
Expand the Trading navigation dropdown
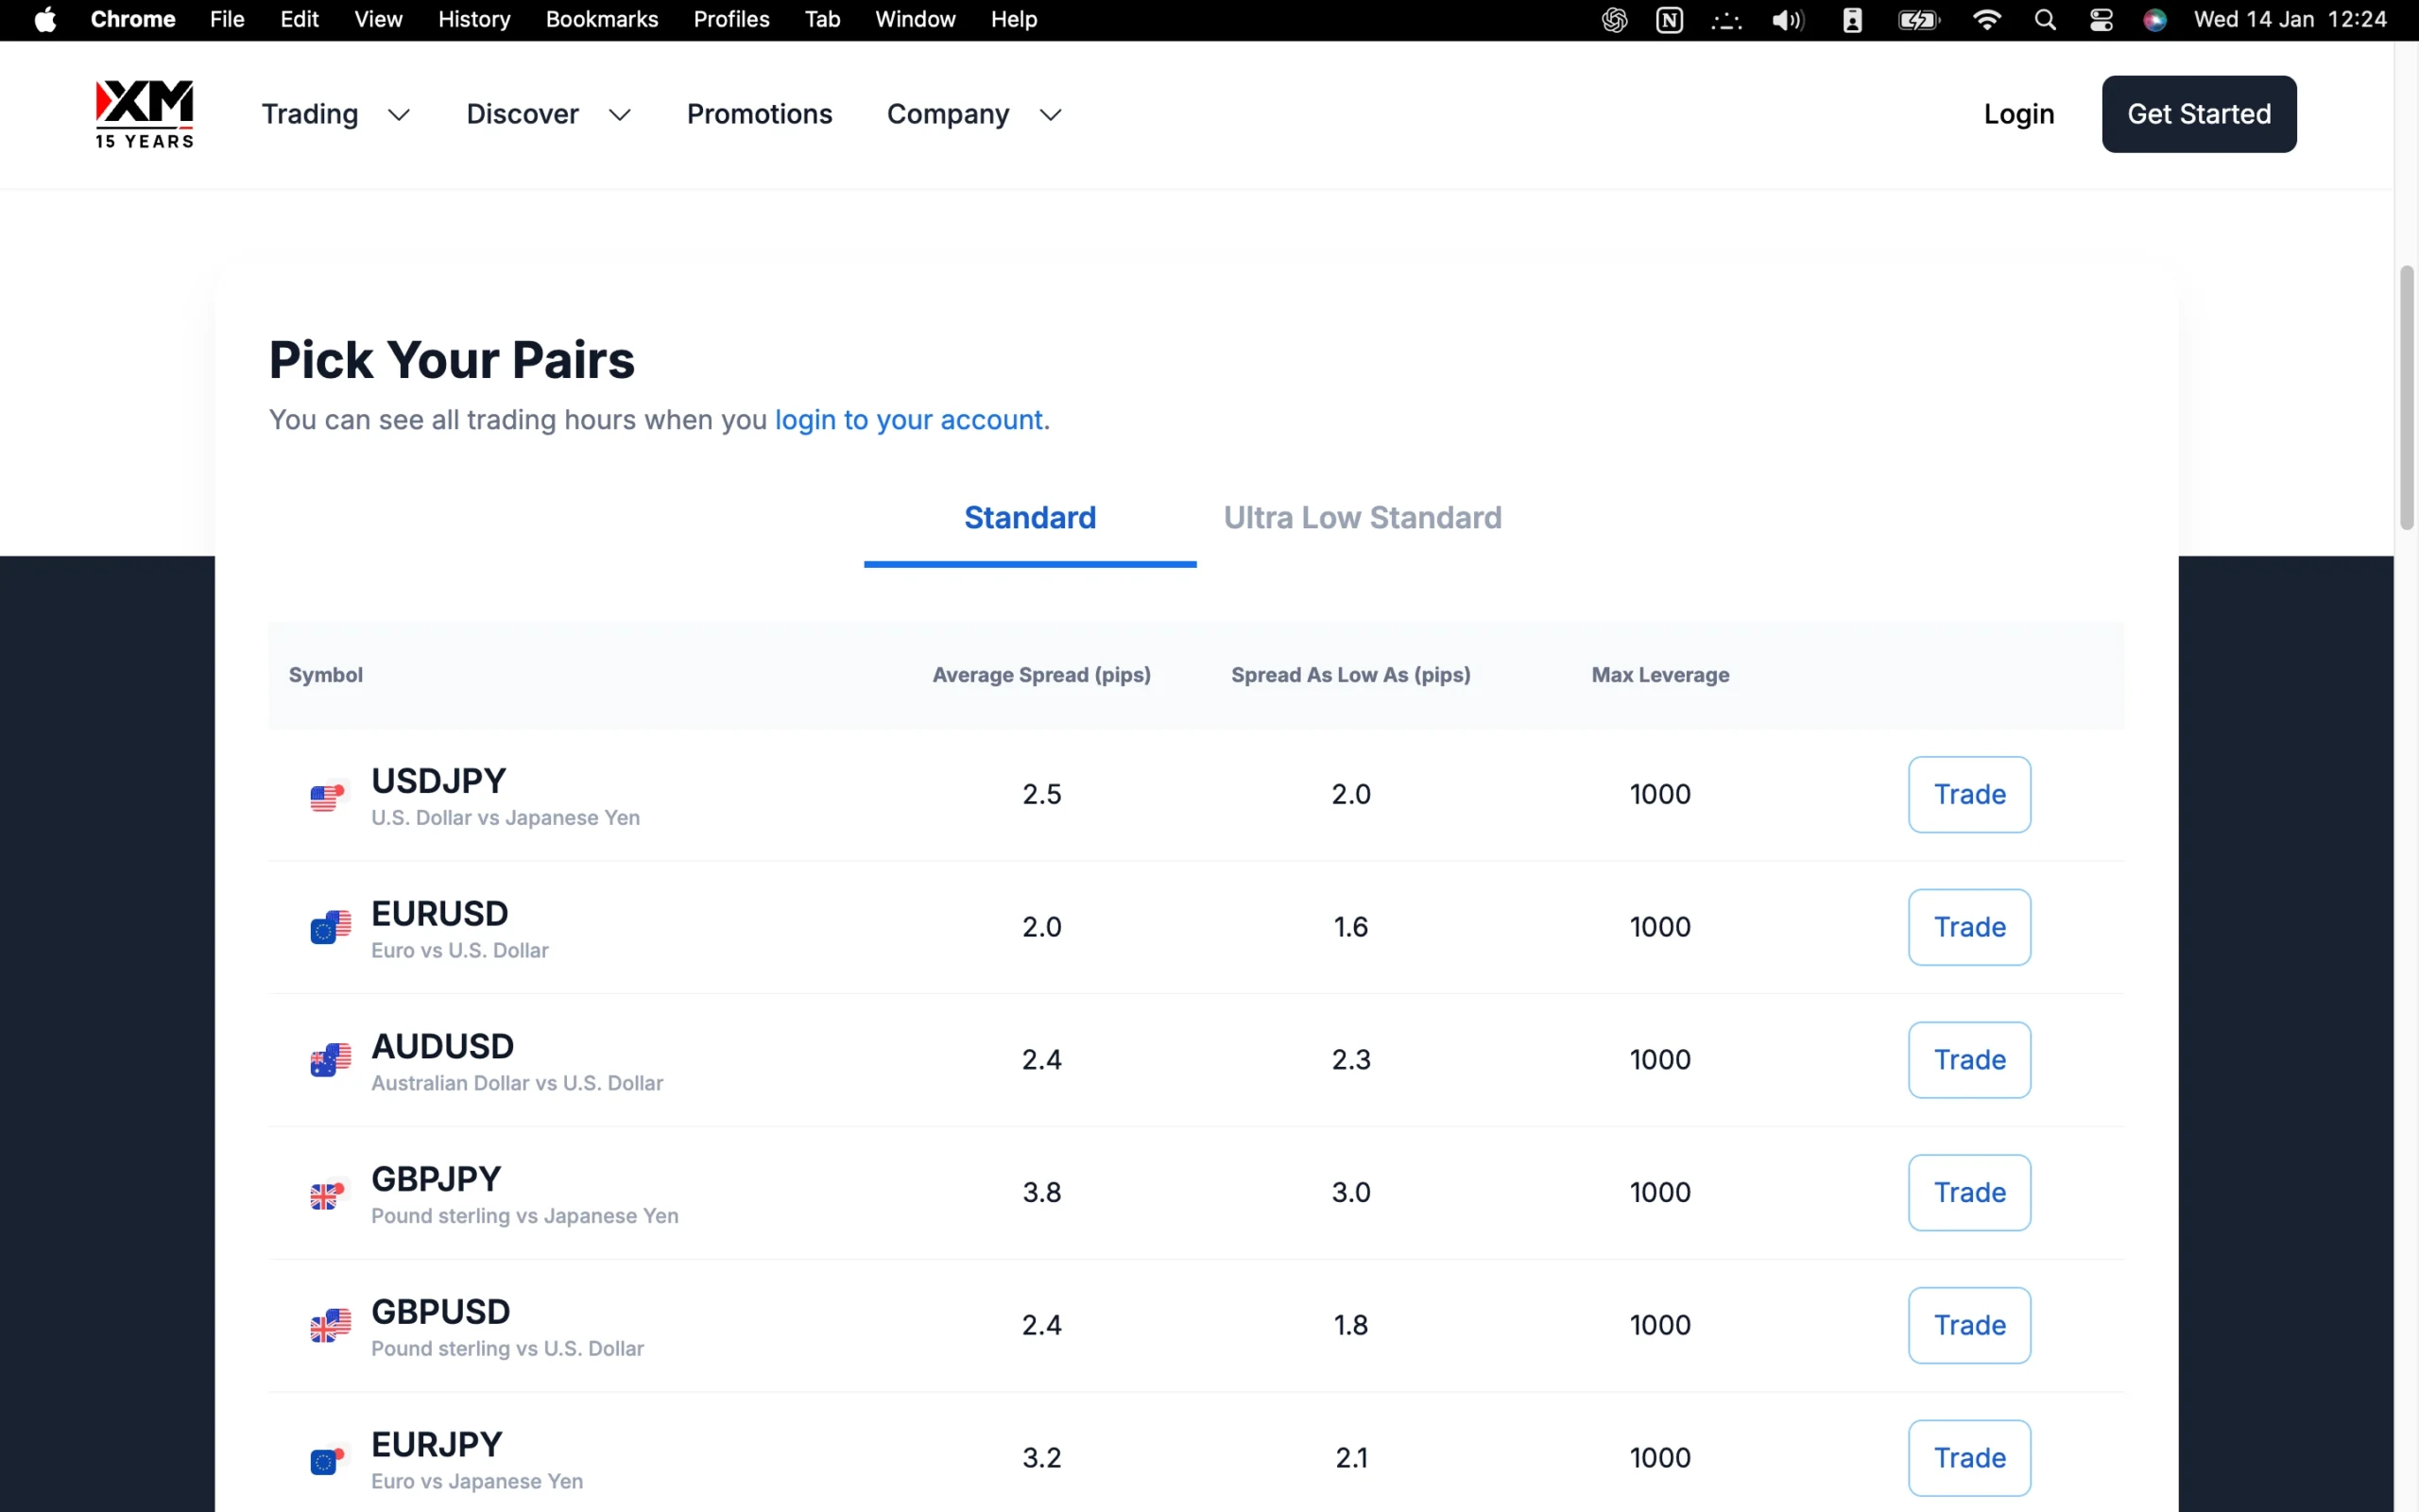point(335,115)
